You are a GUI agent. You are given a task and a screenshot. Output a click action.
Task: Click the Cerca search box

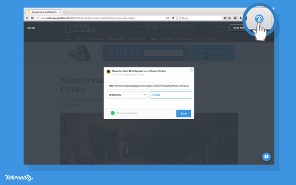point(200,18)
